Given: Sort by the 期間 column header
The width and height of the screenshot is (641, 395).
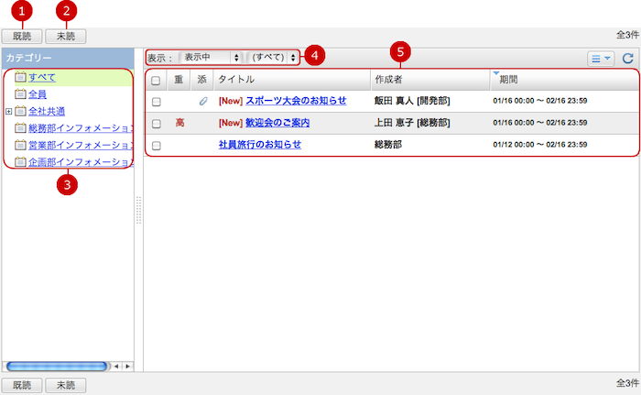Looking at the screenshot, I should (x=564, y=80).
